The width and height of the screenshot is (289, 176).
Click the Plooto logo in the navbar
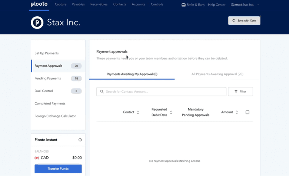coord(39,4)
